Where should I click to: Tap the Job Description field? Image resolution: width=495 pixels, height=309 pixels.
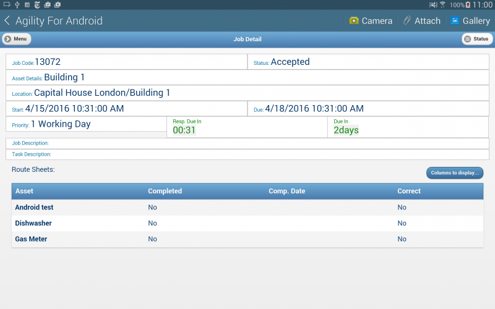[247, 143]
